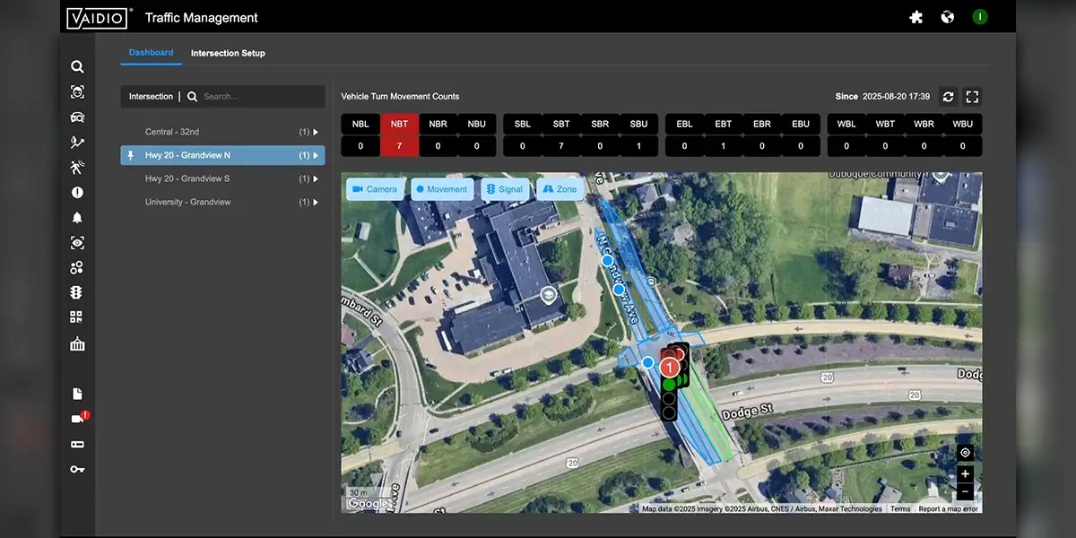Expand the Hwy 20 - Grandview S intersection
The width and height of the screenshot is (1076, 538).
click(314, 179)
